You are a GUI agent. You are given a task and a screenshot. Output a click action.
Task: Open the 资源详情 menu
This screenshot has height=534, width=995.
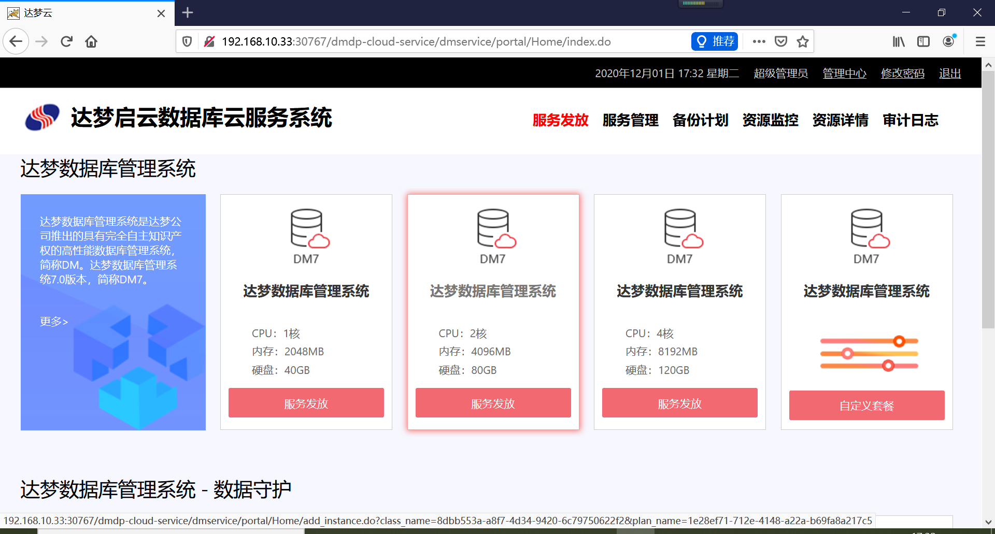point(840,120)
